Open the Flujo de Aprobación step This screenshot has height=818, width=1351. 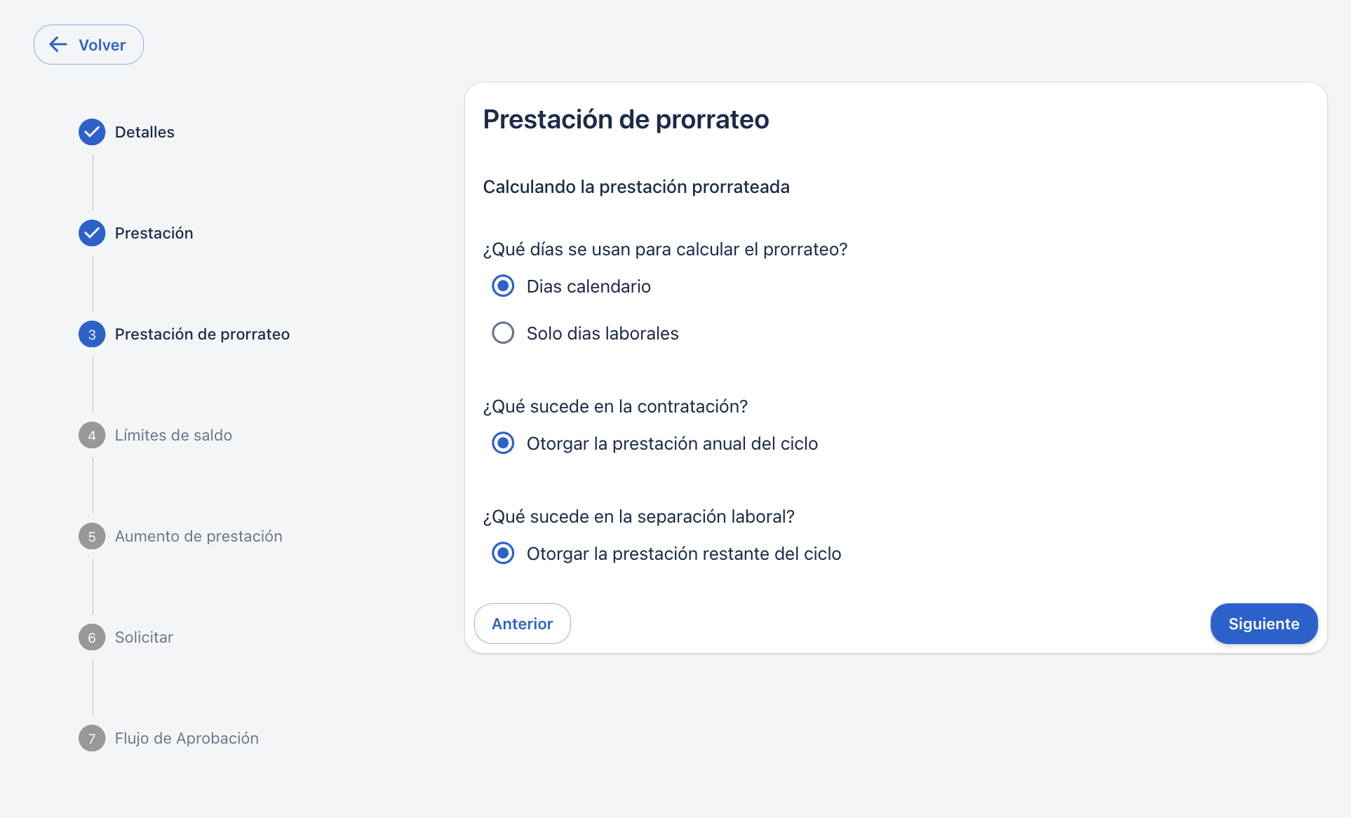click(187, 738)
